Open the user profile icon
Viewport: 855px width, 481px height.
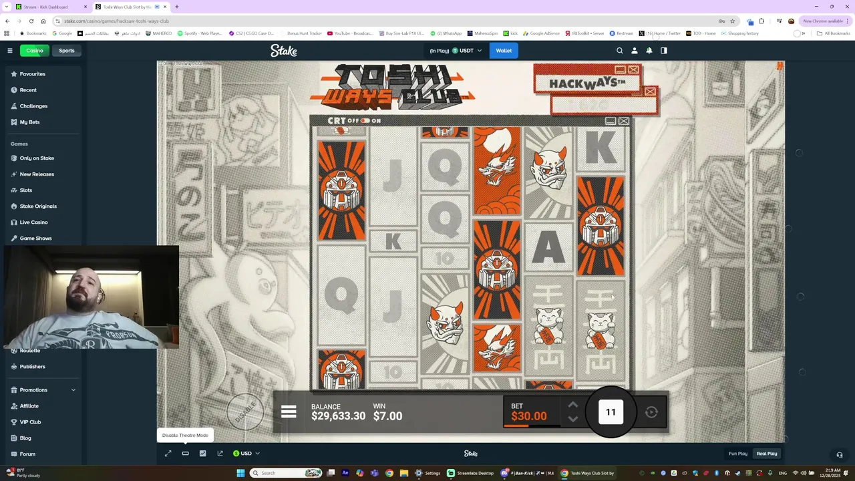pyautogui.click(x=635, y=50)
